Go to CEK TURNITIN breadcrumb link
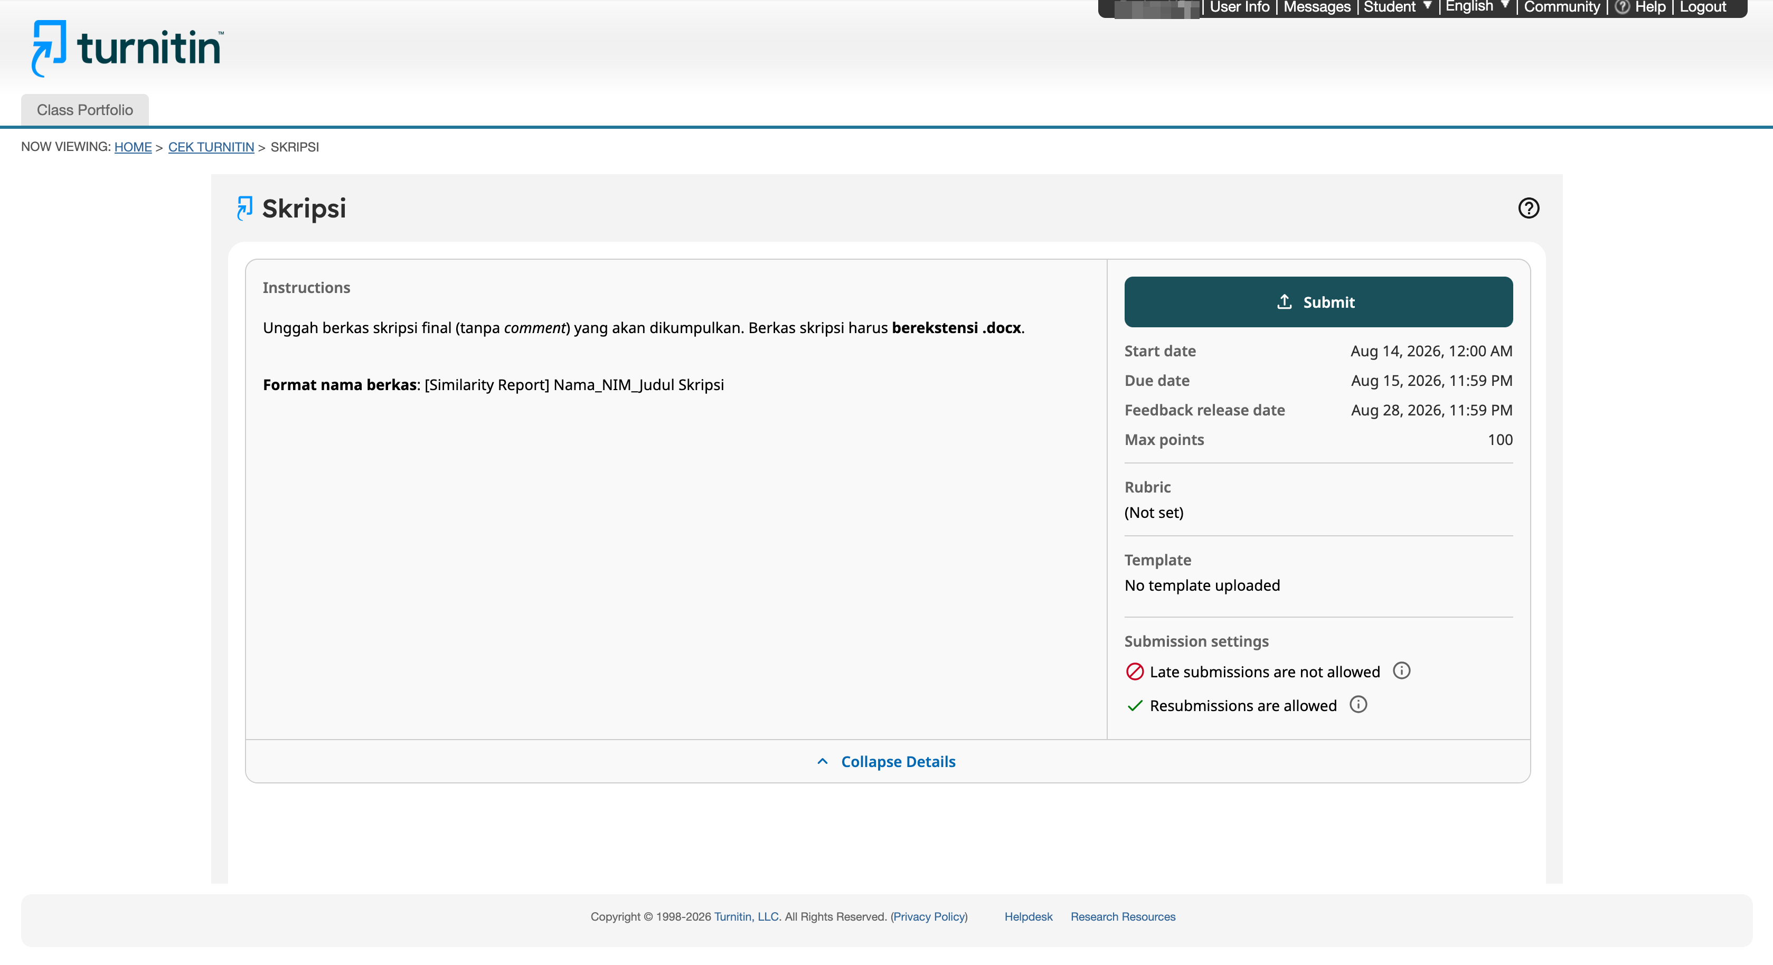 click(211, 147)
